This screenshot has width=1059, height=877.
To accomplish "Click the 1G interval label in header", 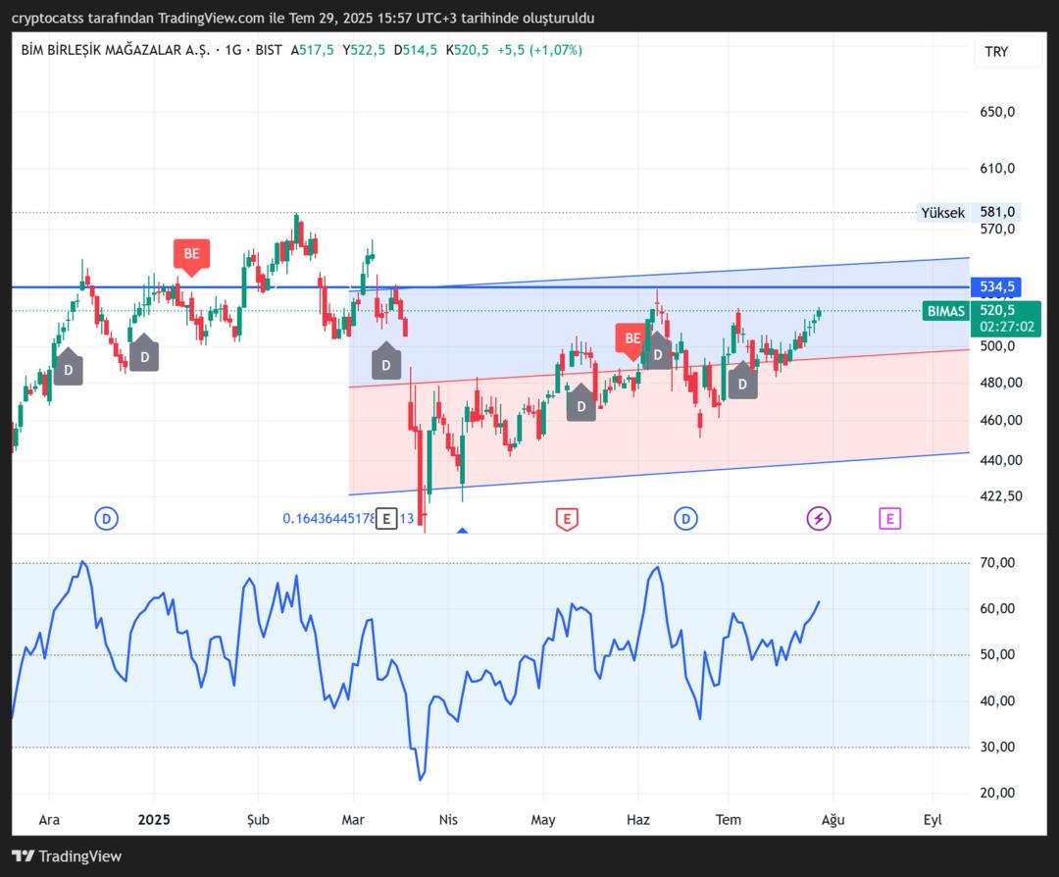I will pyautogui.click(x=233, y=50).
